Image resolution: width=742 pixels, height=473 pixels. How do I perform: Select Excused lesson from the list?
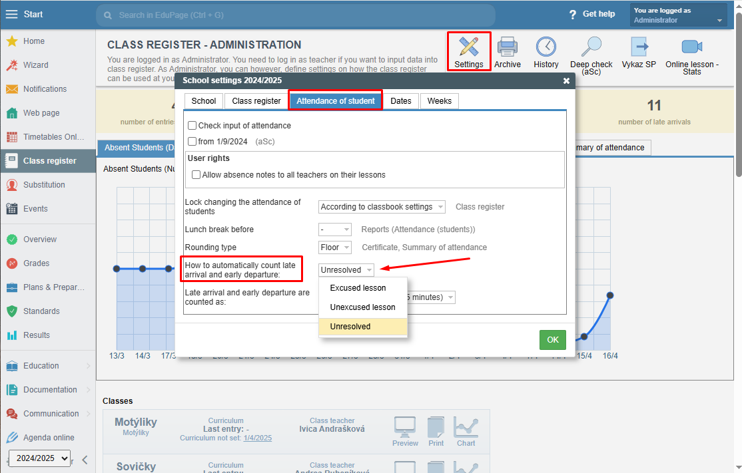pyautogui.click(x=358, y=288)
